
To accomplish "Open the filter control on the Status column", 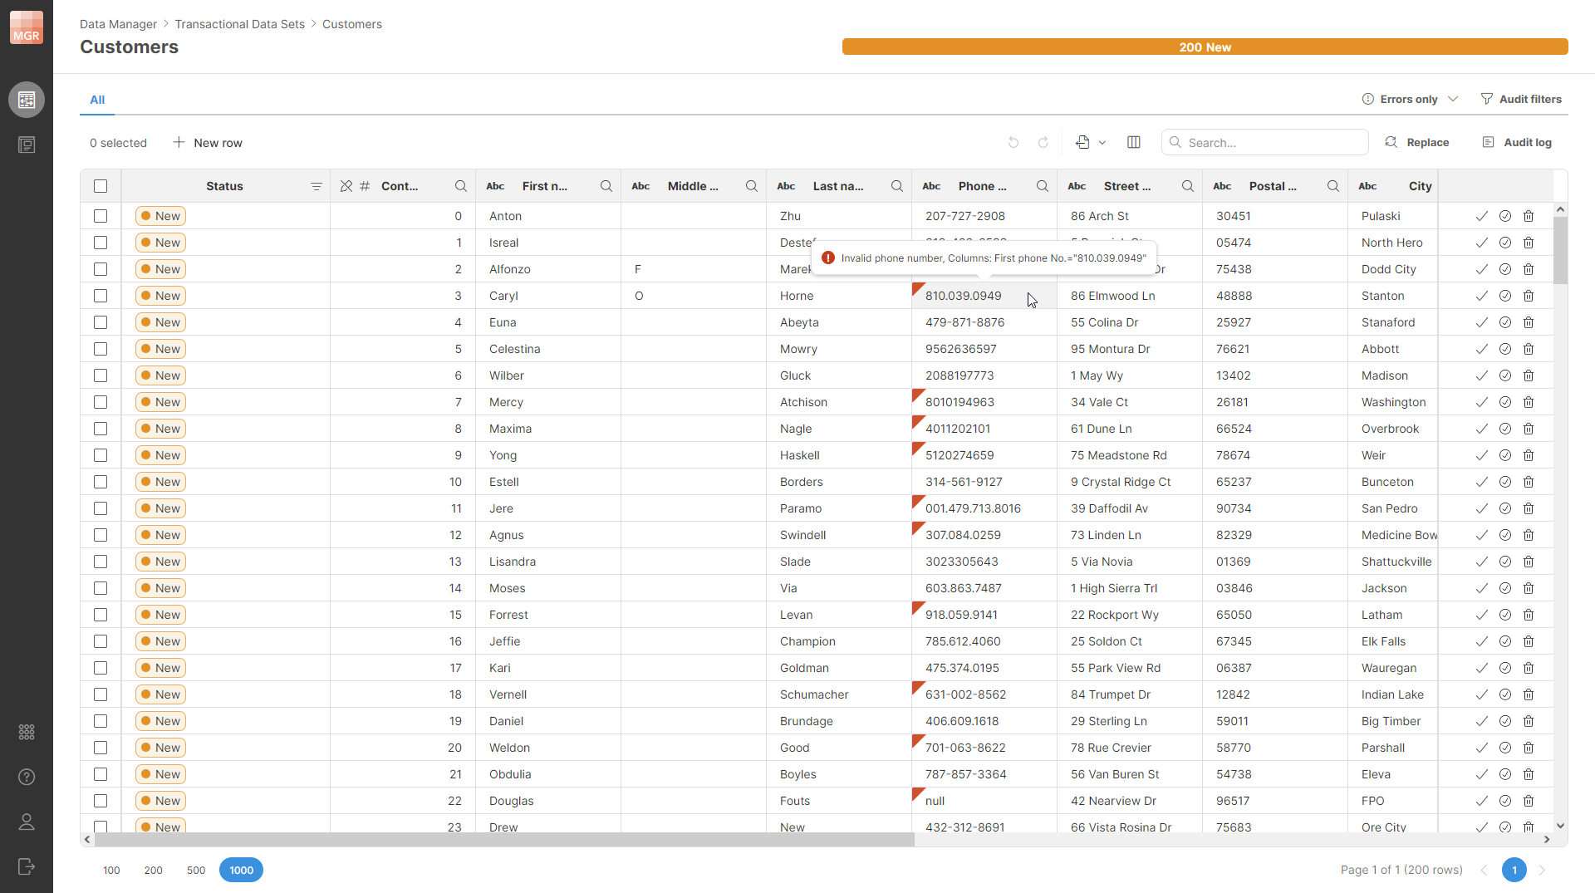I will coord(317,186).
